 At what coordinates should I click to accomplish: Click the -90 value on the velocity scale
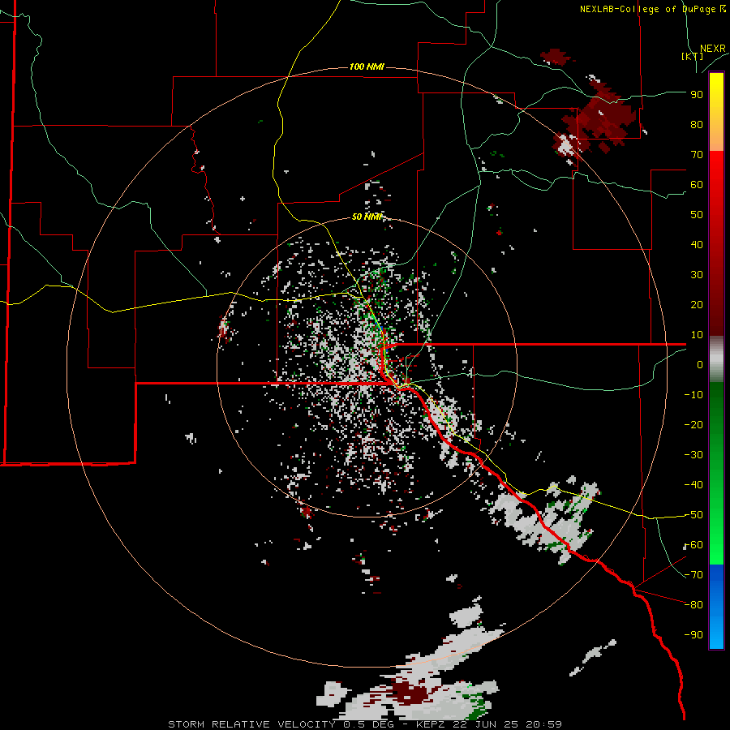point(693,635)
